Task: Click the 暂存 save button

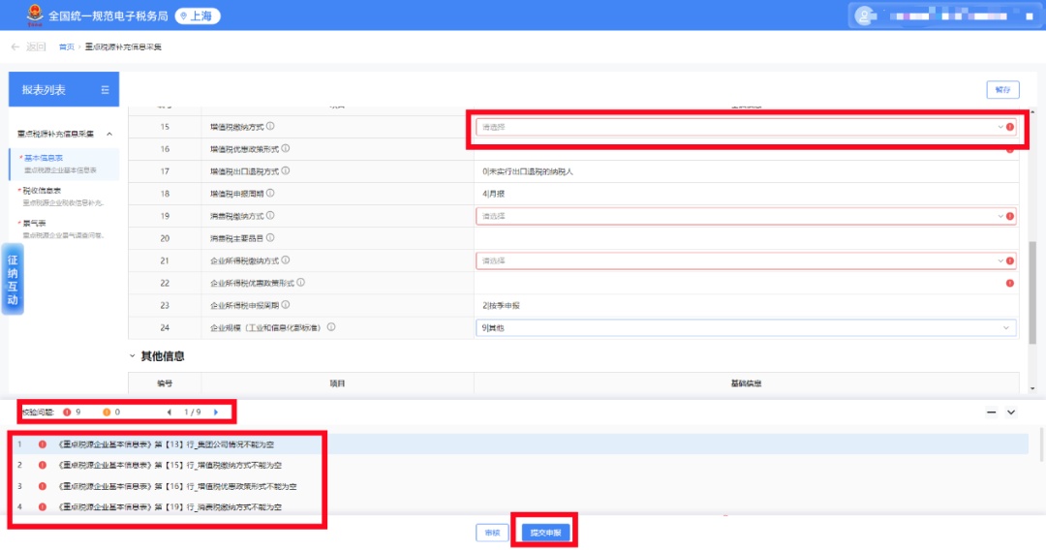Action: pyautogui.click(x=1002, y=90)
